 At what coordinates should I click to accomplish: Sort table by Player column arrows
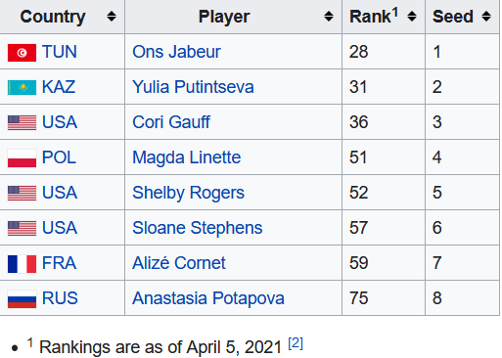pos(329,17)
